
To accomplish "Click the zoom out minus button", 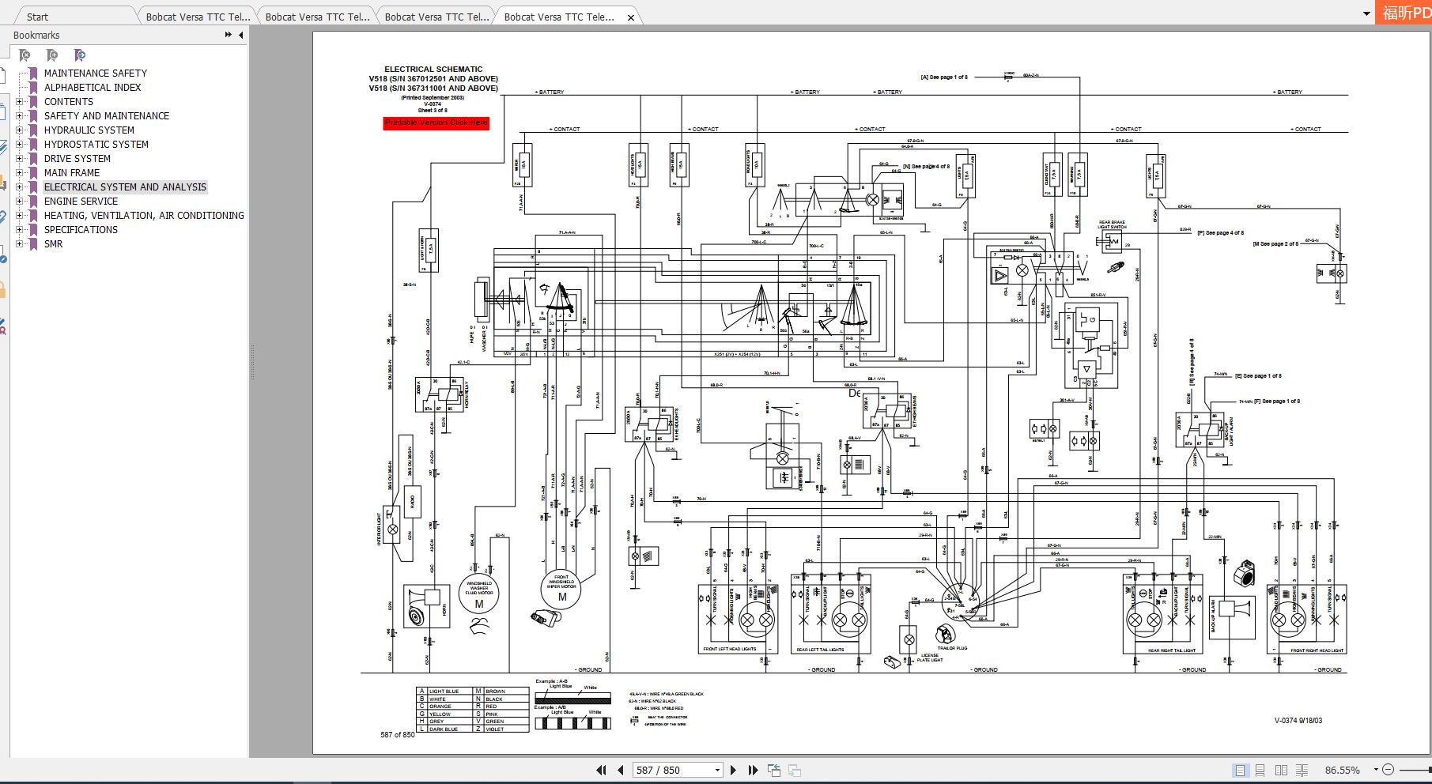I will [x=1389, y=769].
